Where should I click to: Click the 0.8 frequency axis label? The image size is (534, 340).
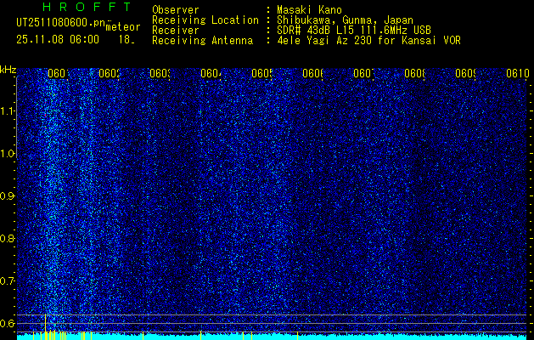pyautogui.click(x=8, y=239)
